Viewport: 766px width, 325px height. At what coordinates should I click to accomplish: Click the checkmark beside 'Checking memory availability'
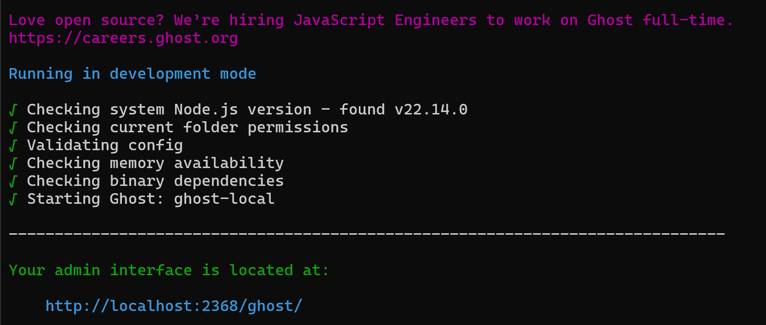(x=13, y=164)
